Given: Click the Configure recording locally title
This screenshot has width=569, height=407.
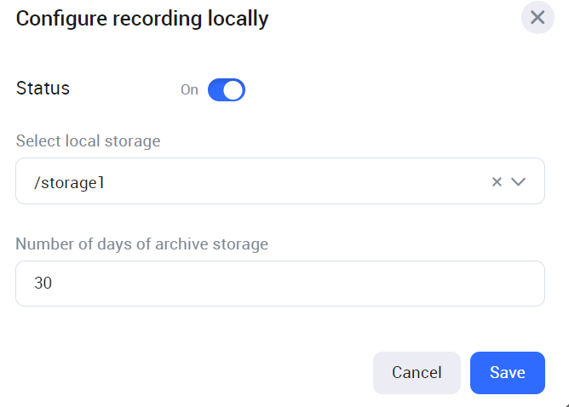Looking at the screenshot, I should click(x=142, y=19).
